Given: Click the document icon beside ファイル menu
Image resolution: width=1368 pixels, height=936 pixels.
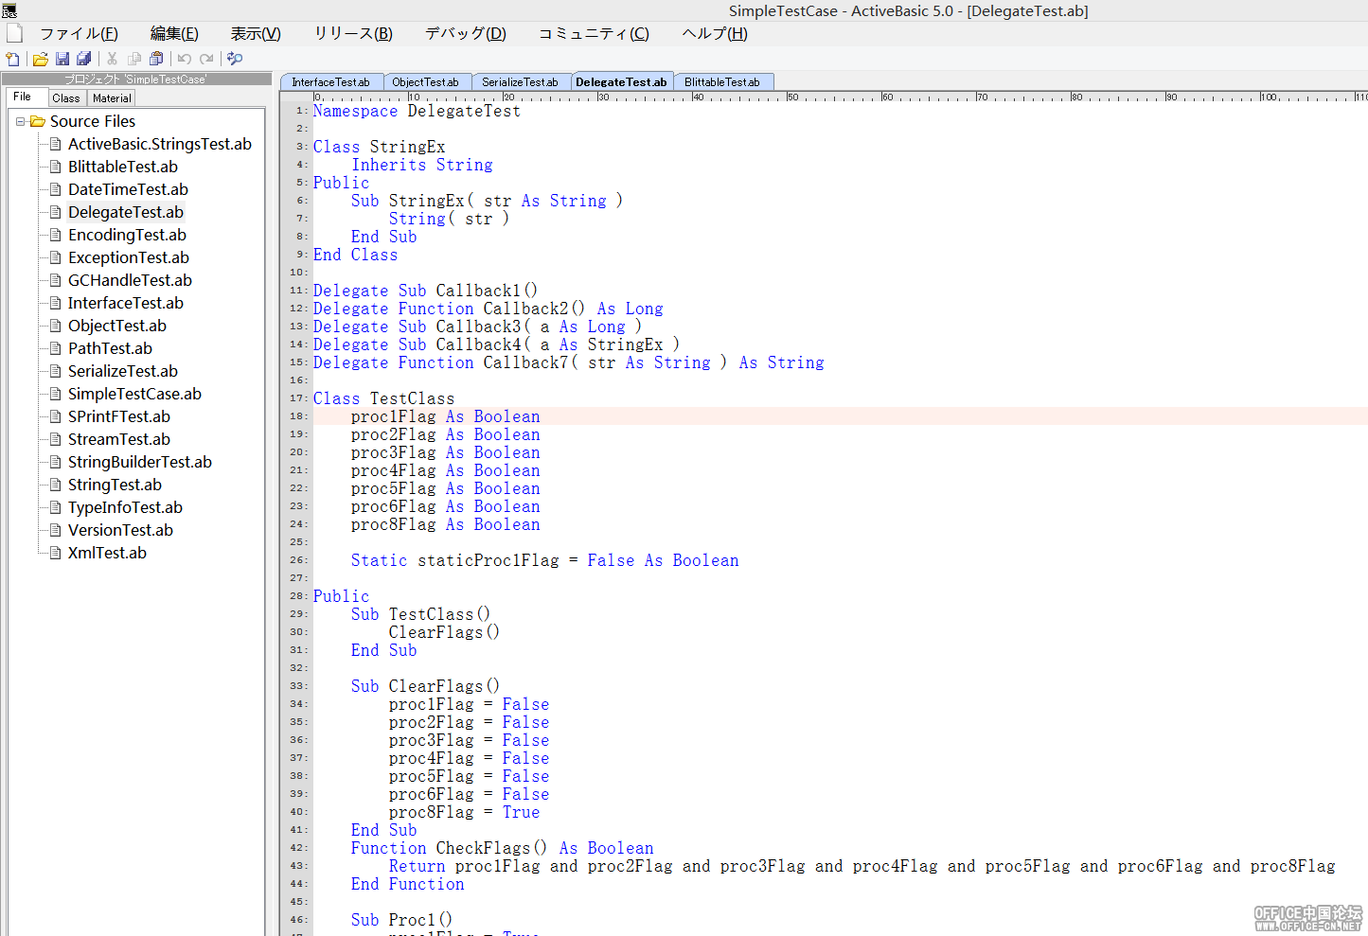Looking at the screenshot, I should (x=14, y=33).
